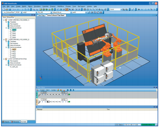Open the path5 dropdown in toolbar

[86, 13]
